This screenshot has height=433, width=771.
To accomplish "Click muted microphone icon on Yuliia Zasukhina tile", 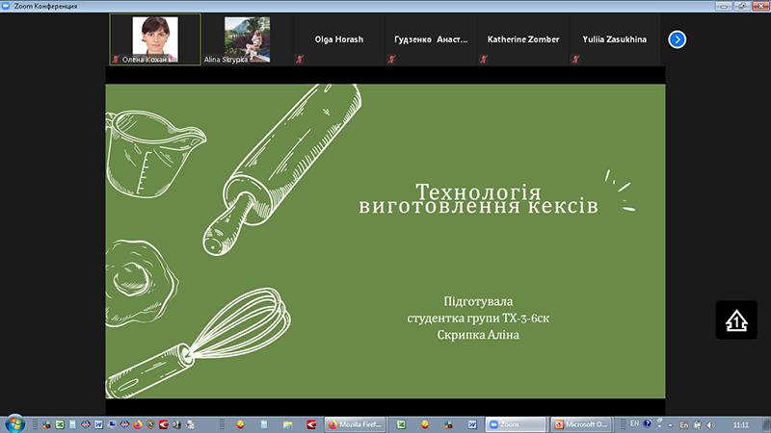I will click(575, 60).
